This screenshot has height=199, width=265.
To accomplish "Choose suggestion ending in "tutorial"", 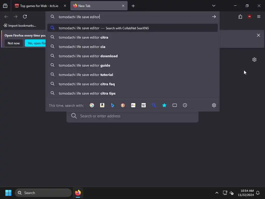I will click(x=132, y=75).
